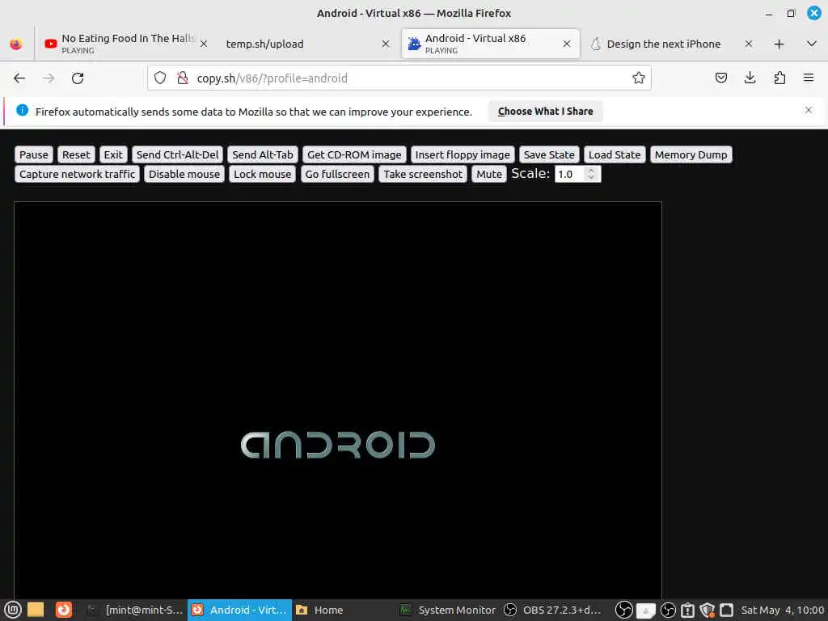
Task: Click the Firefox View icon
Action: pyautogui.click(x=16, y=44)
